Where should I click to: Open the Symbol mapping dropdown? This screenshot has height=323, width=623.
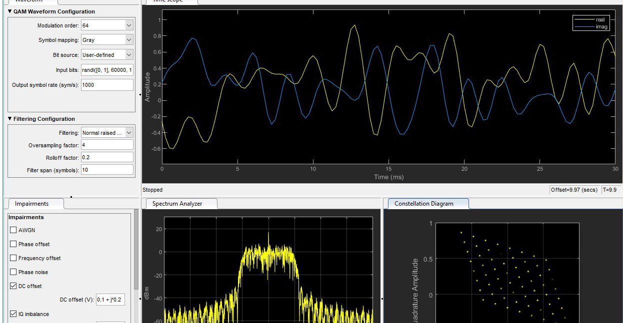(128, 39)
